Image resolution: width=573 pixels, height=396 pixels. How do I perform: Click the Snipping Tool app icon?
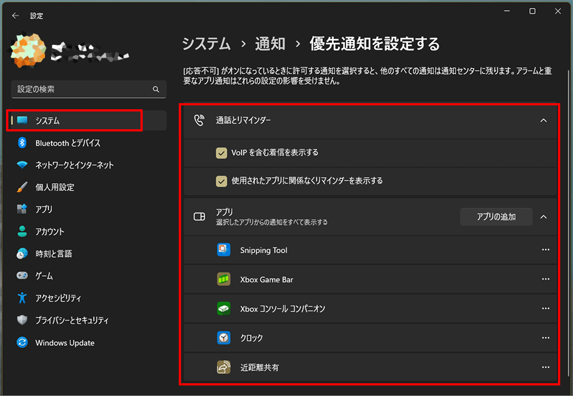click(x=224, y=250)
